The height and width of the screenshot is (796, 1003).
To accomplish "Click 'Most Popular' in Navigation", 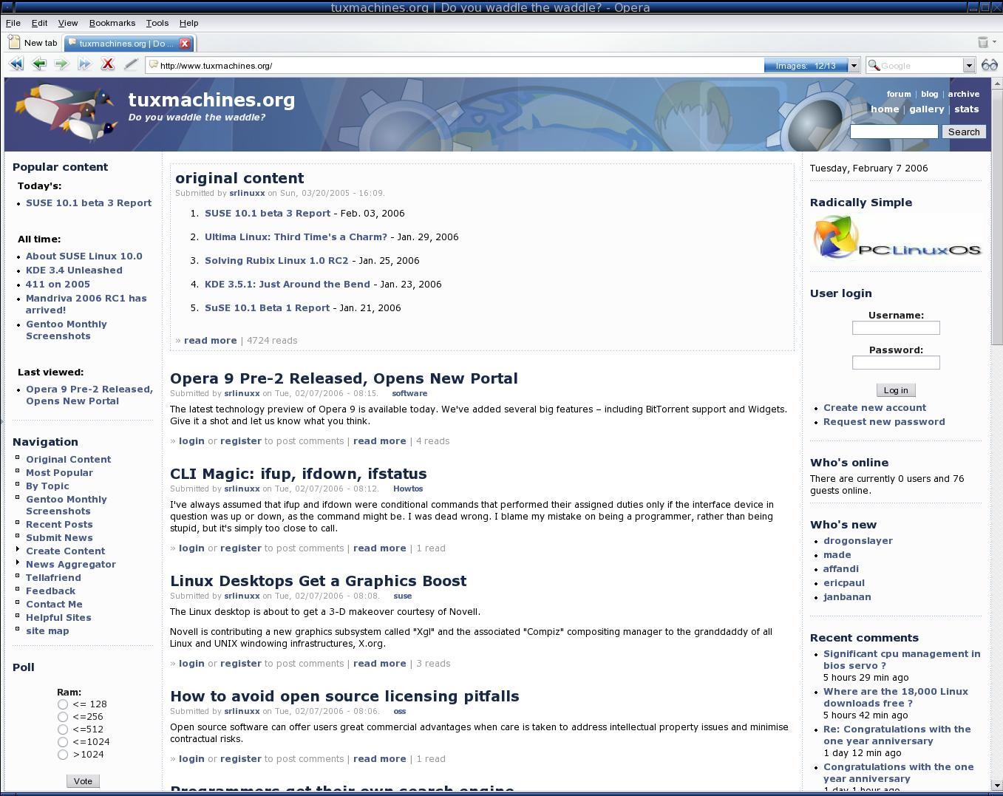I will 59,473.
